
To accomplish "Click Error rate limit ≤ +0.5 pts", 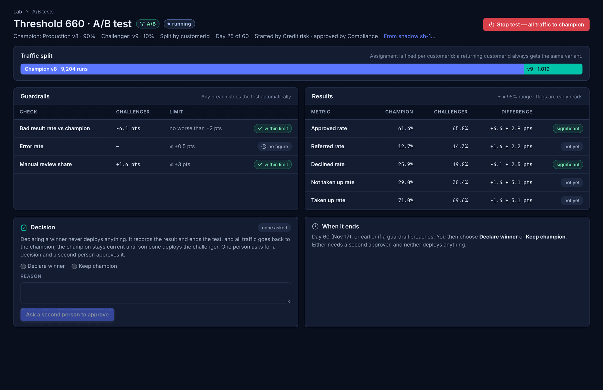I will (x=182, y=146).
